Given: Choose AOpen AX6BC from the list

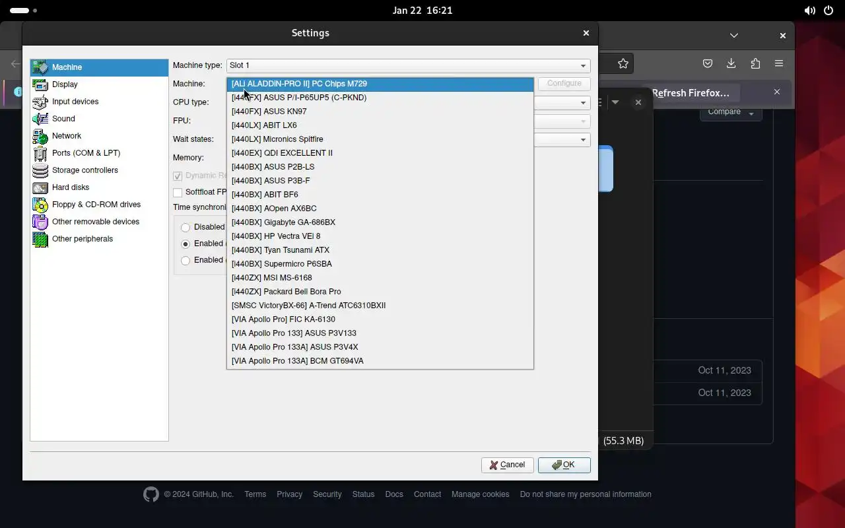Looking at the screenshot, I should (380, 209).
